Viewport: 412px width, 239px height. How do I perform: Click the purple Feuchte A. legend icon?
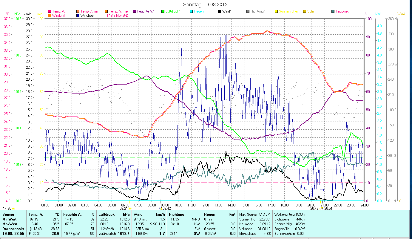(x=135, y=11)
